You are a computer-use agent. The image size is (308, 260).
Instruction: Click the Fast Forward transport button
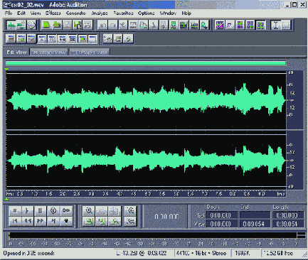[41, 221]
